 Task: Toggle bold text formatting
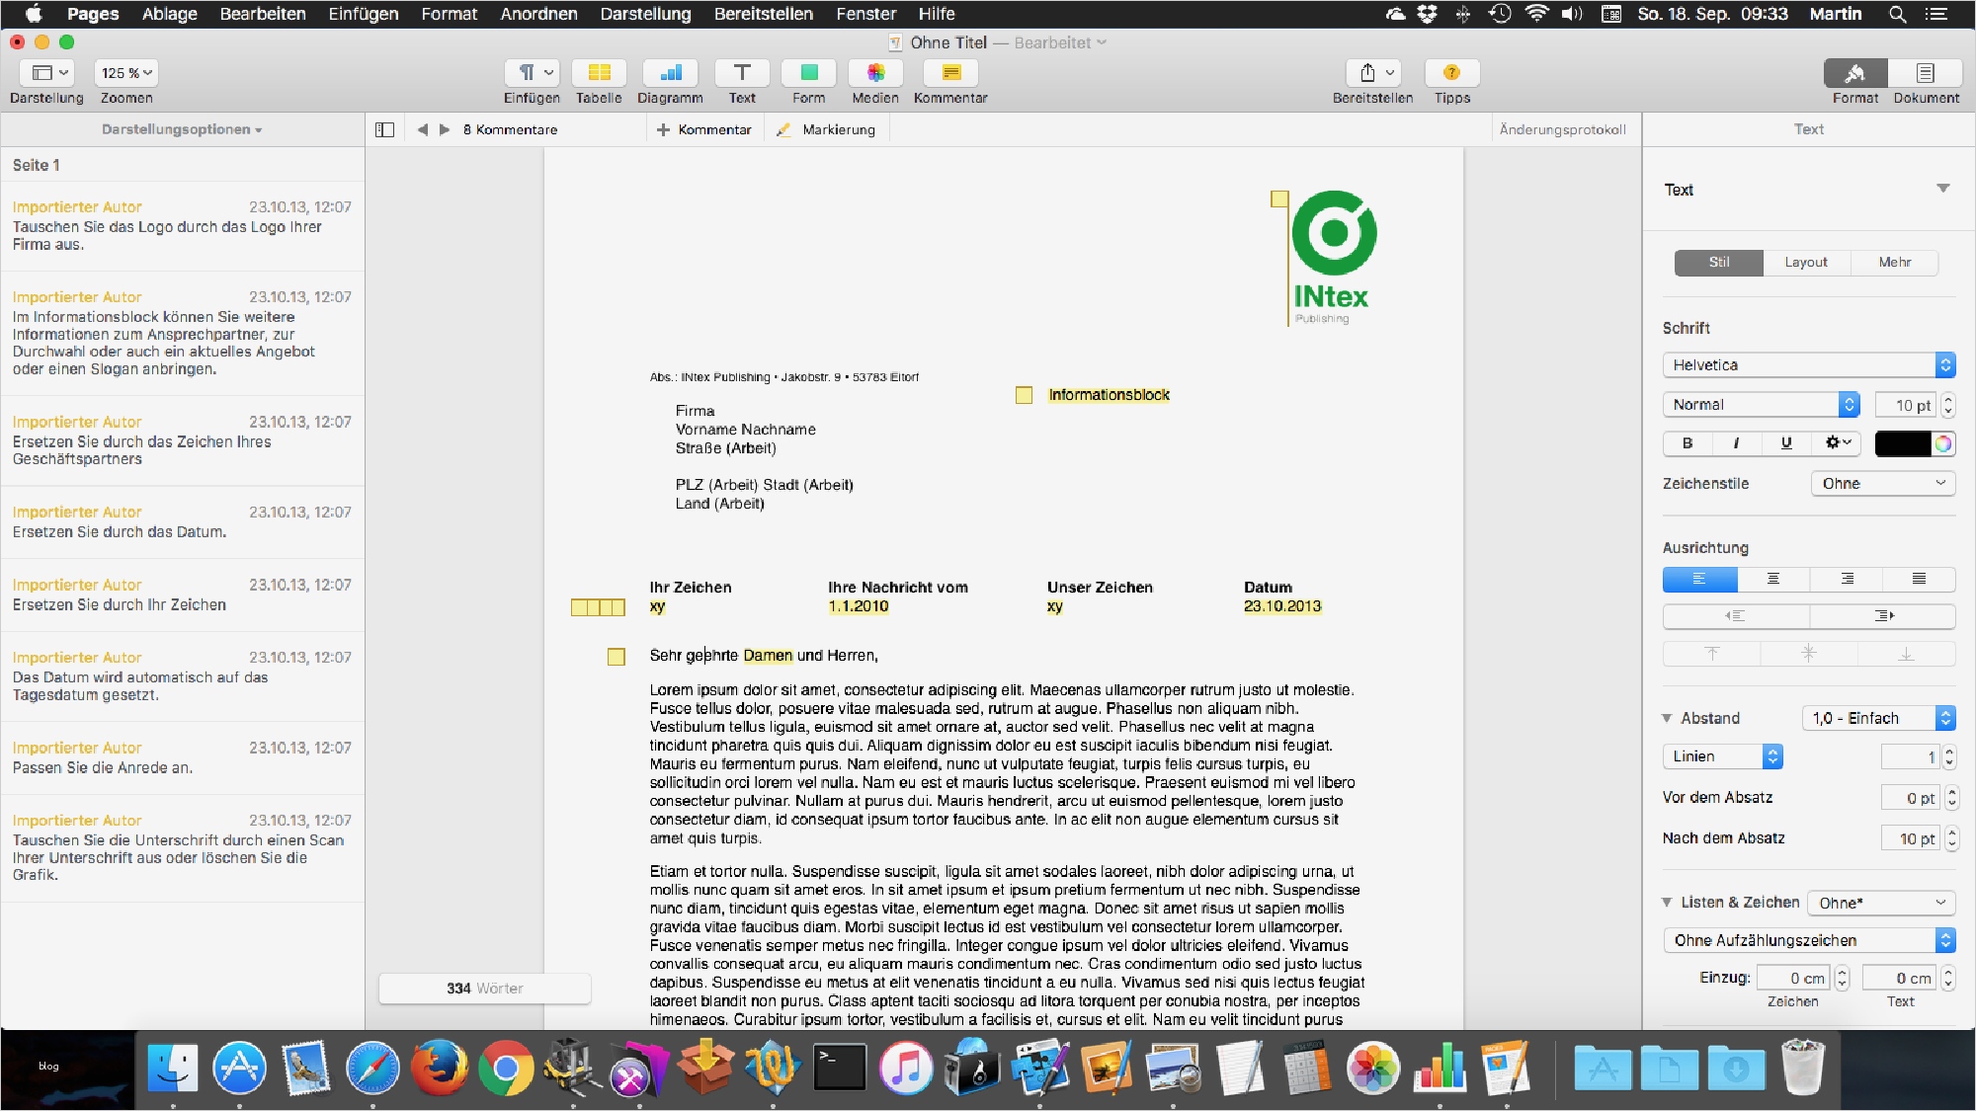coord(1688,443)
